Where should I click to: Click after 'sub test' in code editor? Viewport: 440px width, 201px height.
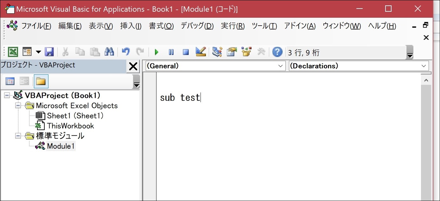201,97
